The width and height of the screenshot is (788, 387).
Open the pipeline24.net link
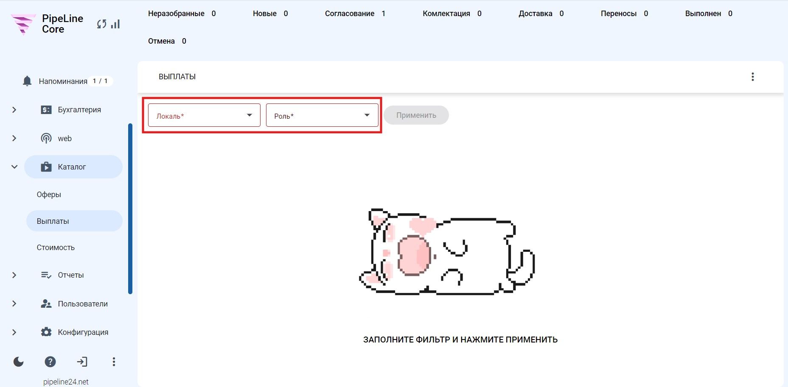66,382
